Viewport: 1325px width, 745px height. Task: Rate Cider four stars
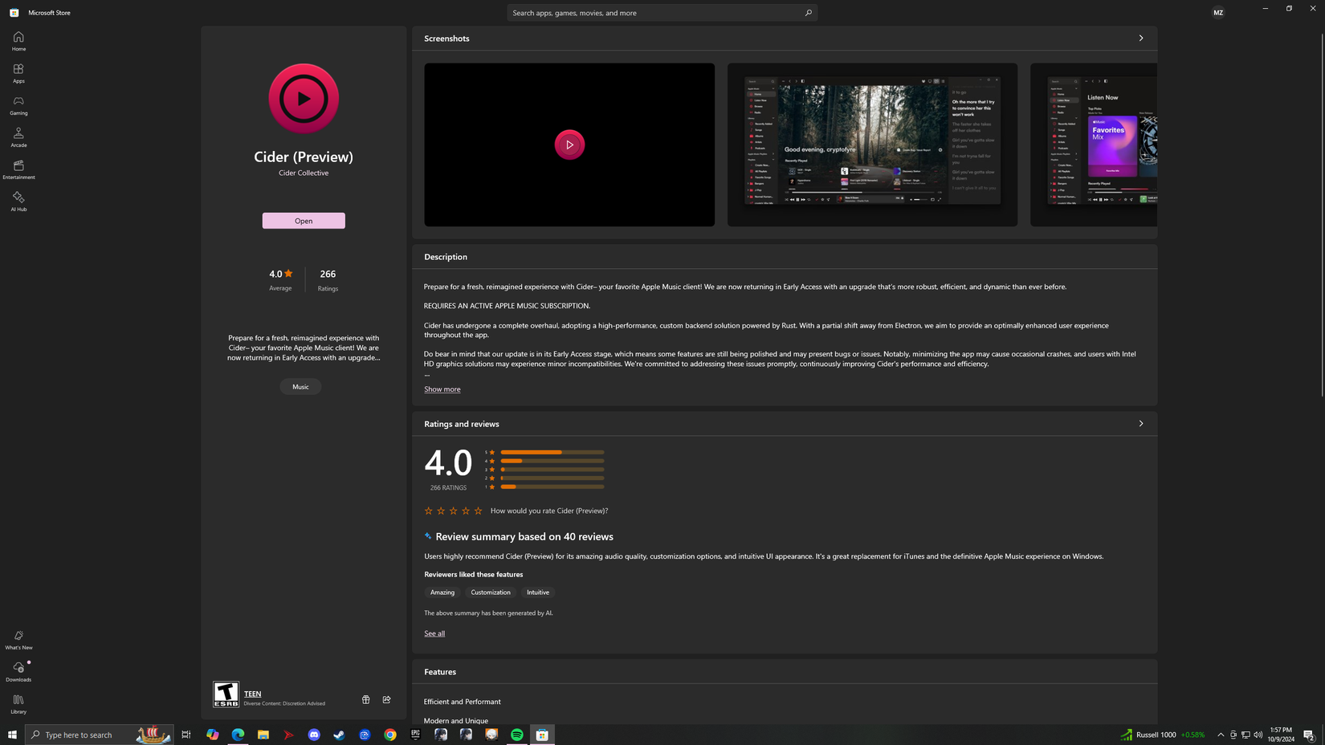[466, 511]
